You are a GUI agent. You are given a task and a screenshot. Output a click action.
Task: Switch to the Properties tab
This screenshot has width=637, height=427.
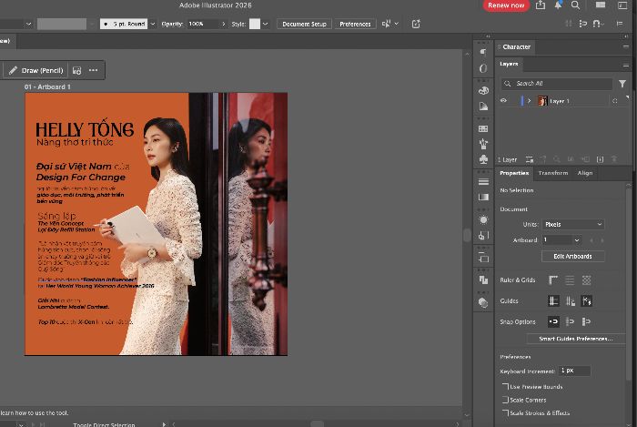click(x=514, y=173)
